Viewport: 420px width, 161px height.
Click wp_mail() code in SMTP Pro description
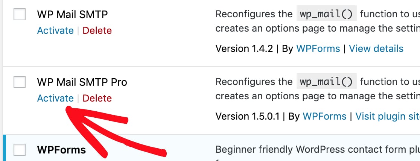tap(326, 82)
